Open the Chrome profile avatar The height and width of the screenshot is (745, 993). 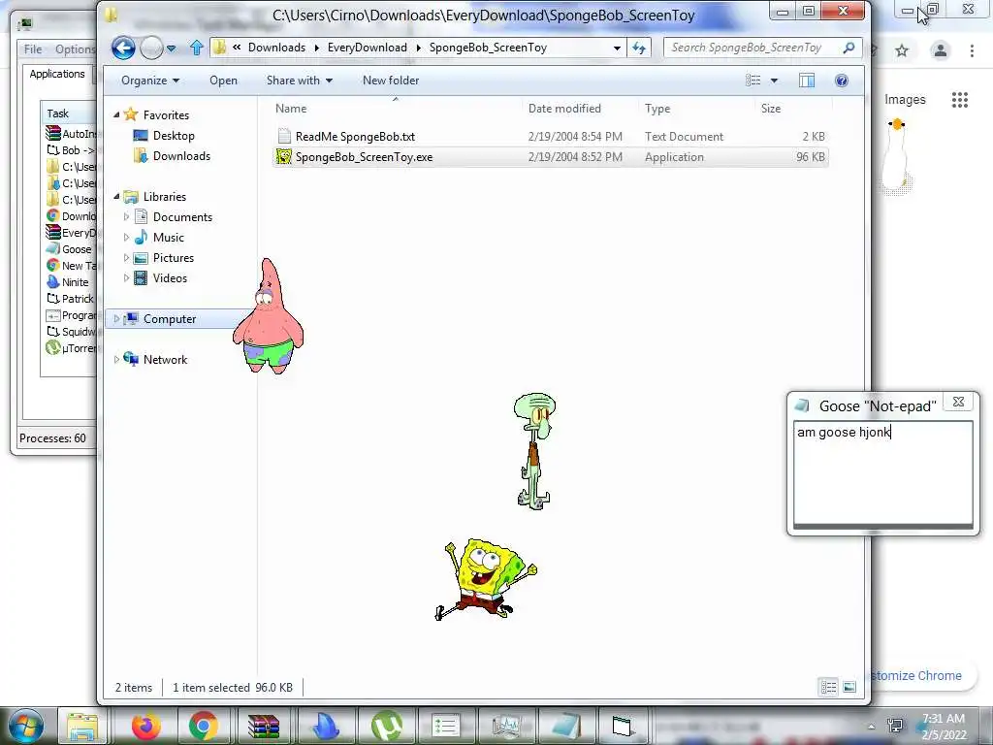coord(941,50)
